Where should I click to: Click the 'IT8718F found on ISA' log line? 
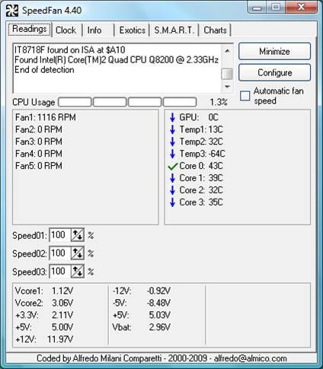click(70, 50)
